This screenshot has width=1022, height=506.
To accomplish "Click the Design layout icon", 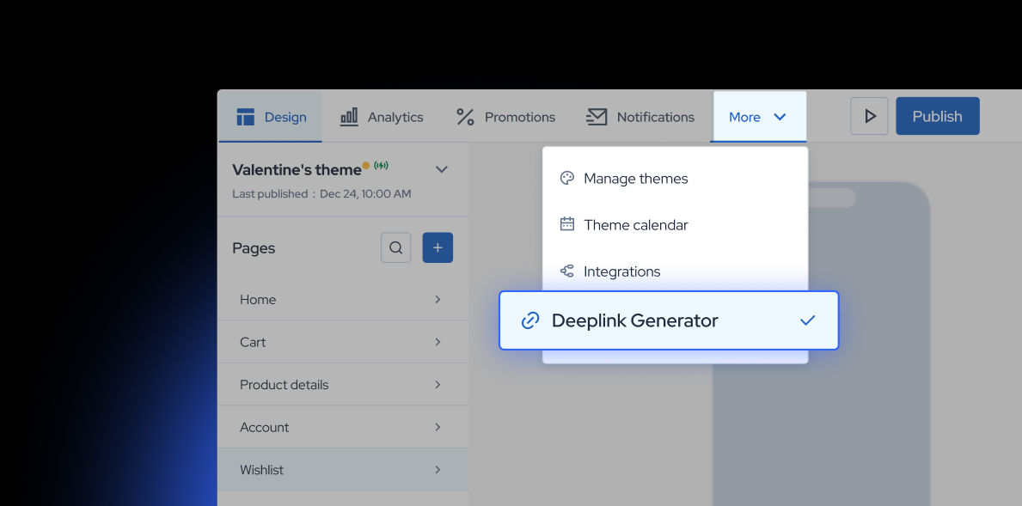I will [x=246, y=117].
